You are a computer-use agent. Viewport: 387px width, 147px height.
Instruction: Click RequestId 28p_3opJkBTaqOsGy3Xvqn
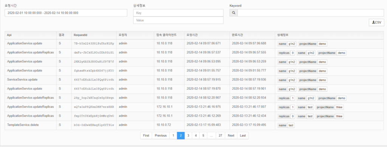point(94,98)
